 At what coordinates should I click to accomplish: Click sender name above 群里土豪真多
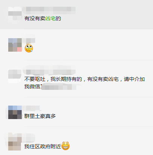[x=31, y=108]
